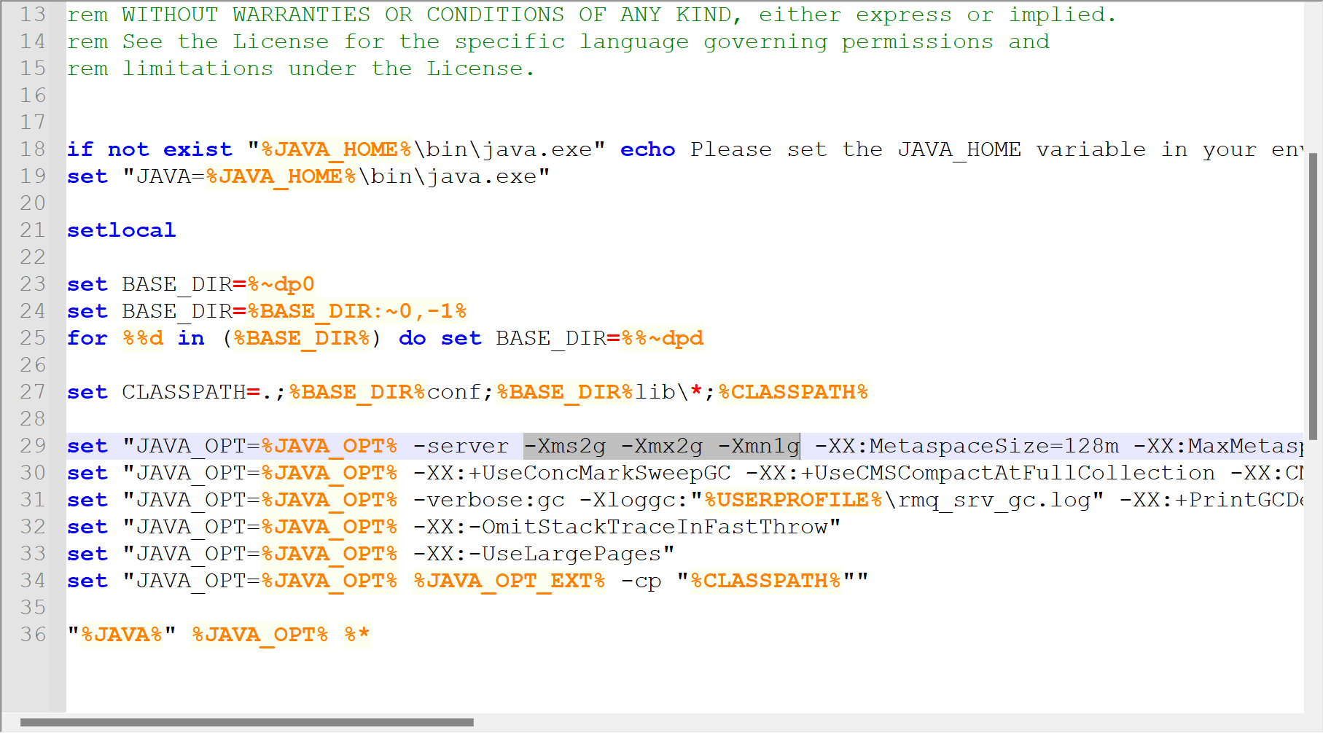Click '%*' on line 36

tap(357, 635)
